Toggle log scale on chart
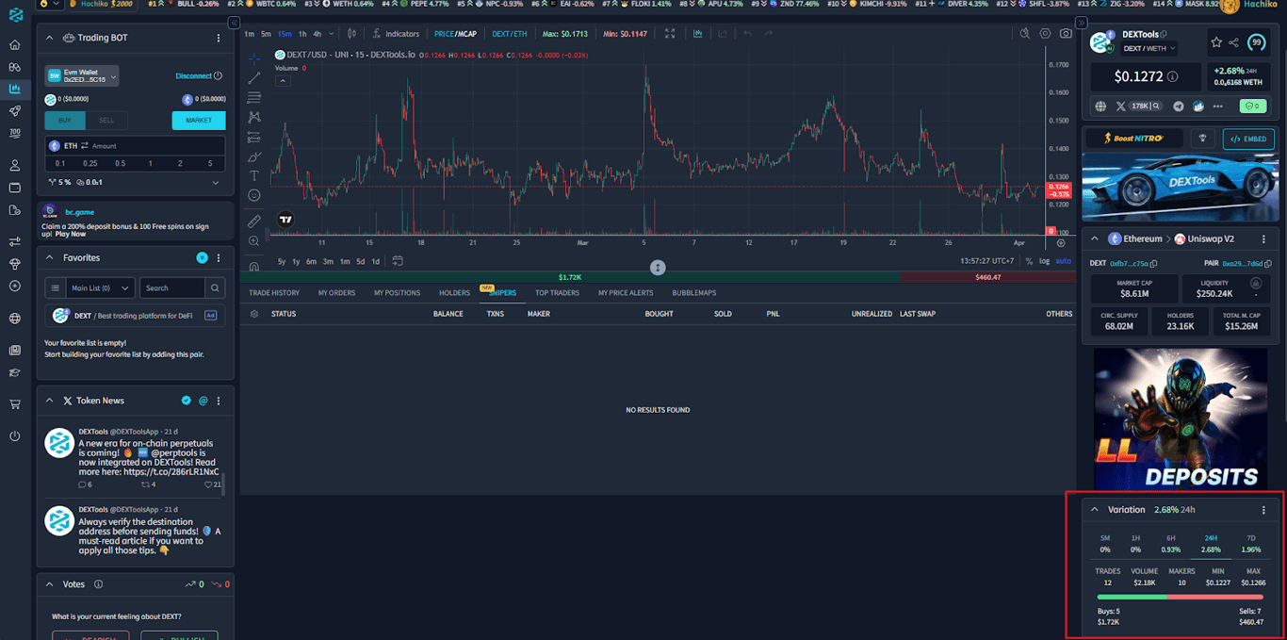1287x640 pixels. point(1045,261)
